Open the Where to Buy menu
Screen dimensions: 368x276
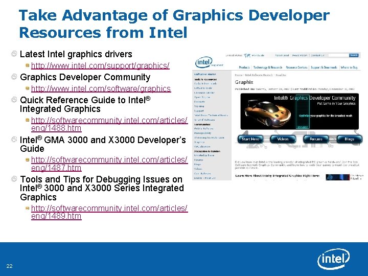tap(349, 67)
